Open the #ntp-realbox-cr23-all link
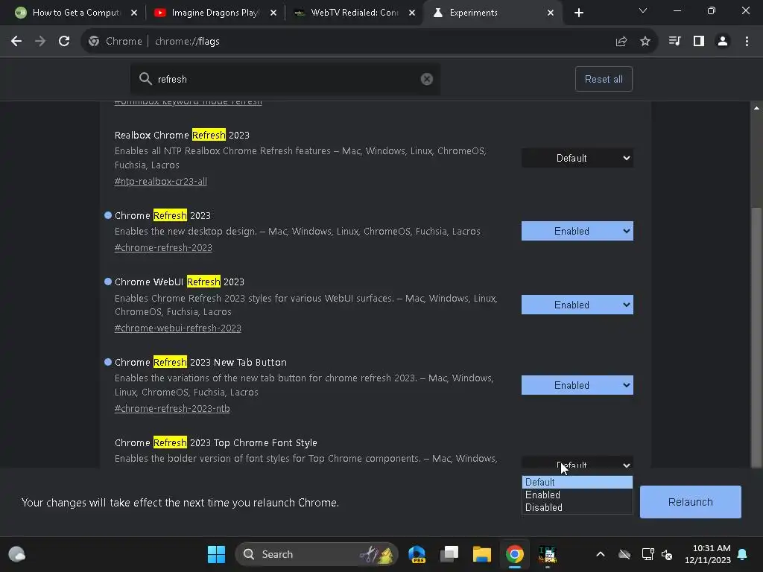Viewport: 763px width, 572px height. click(161, 182)
